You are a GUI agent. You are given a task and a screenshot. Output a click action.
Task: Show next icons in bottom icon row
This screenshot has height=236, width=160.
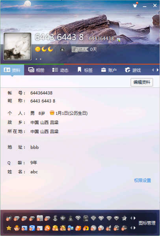click(134, 228)
